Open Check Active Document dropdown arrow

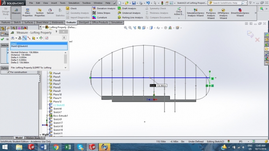point(179,18)
